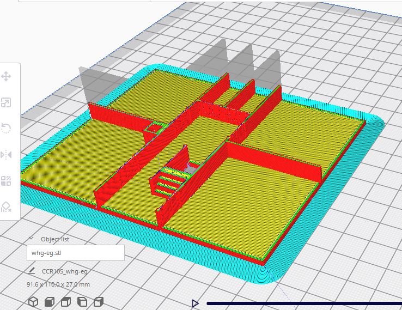The image size is (402, 310).
Task: Play the layer simulation
Action: 195,303
